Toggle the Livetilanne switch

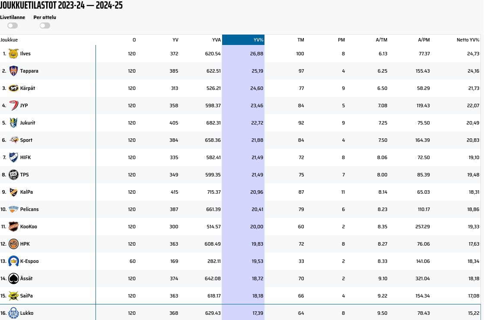[13, 26]
